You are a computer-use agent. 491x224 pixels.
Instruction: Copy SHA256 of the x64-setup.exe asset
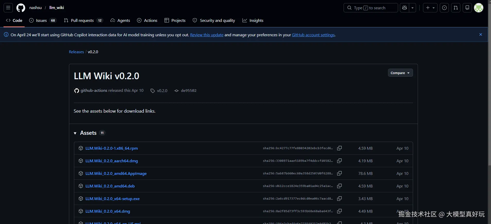[x=339, y=199]
